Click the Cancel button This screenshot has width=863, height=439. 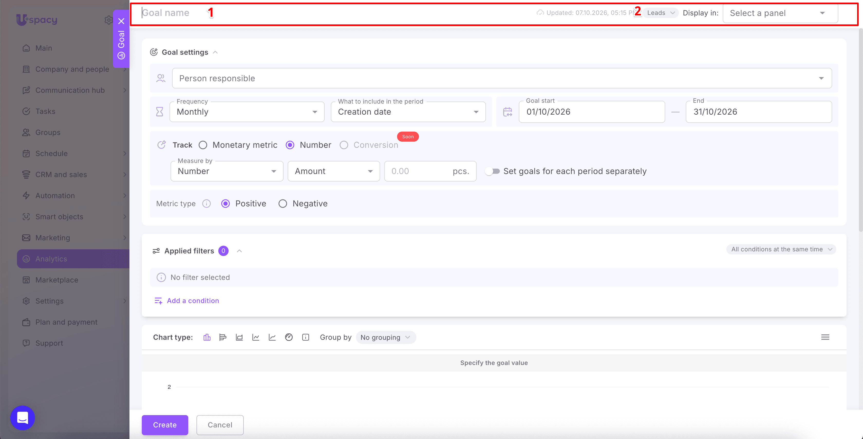(x=220, y=425)
